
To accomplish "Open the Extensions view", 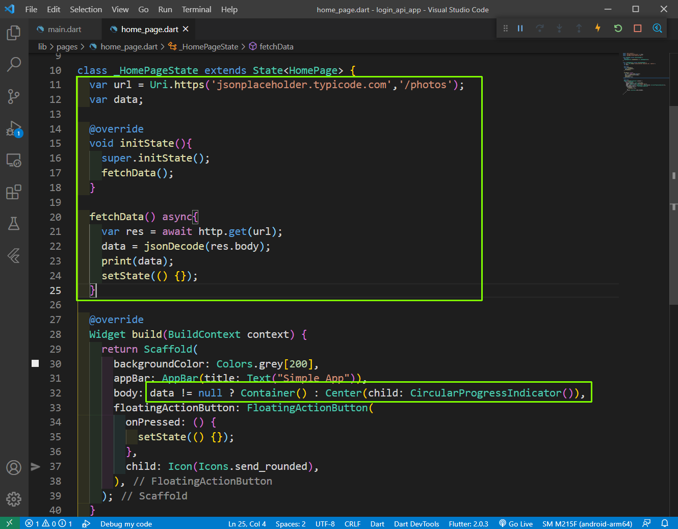I will click(14, 192).
